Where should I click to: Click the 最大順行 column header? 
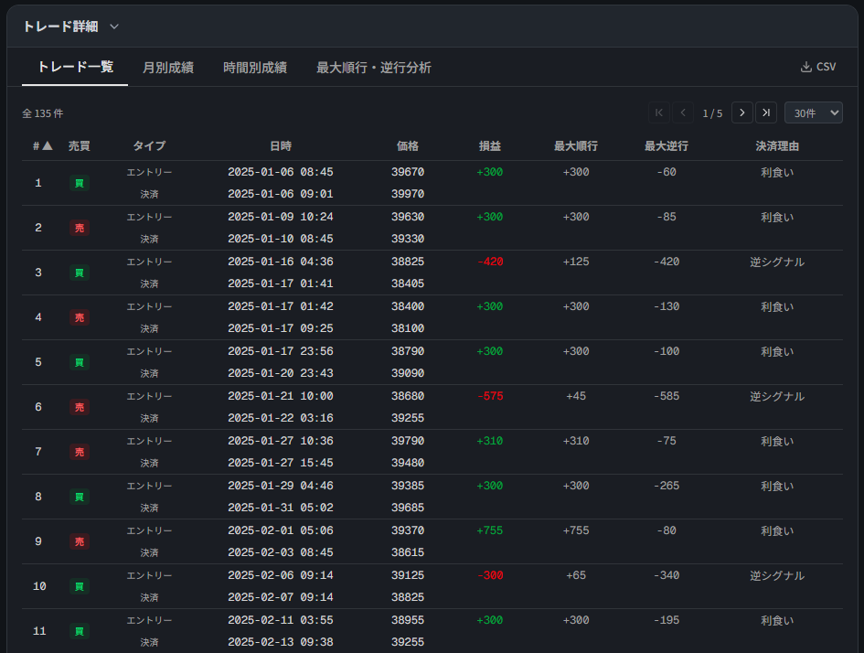pos(576,146)
